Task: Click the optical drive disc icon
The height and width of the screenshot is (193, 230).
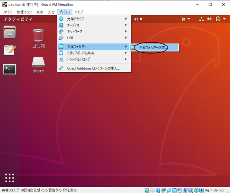Action: click(x=61, y=19)
